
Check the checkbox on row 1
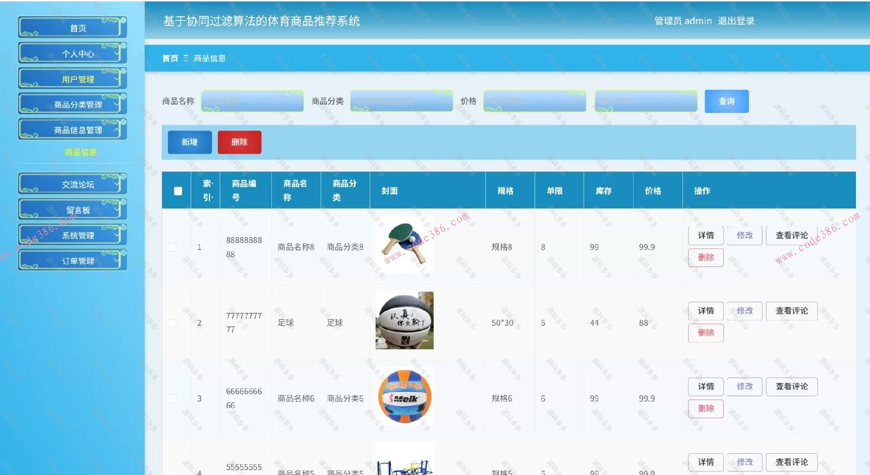(x=172, y=247)
